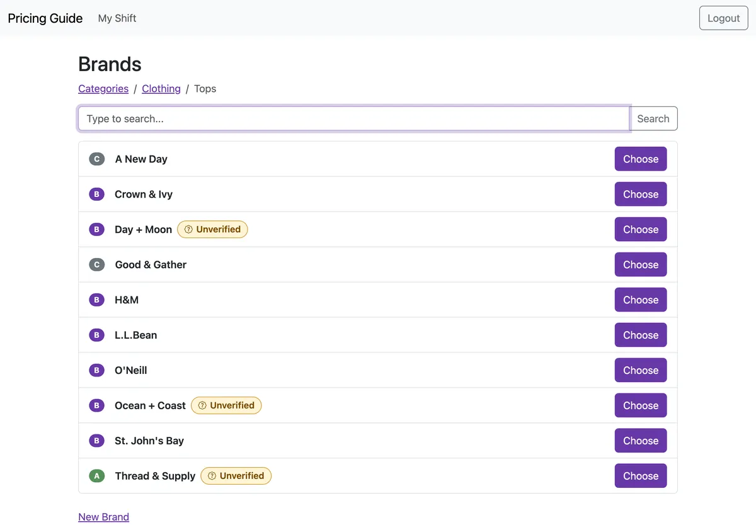Go to Pricing Guide home
Viewport: 756px width, 525px height.
click(45, 18)
